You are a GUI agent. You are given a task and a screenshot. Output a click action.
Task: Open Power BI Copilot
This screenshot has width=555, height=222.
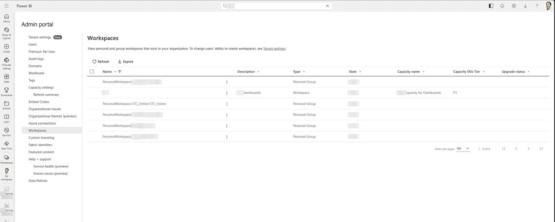pos(6,33)
